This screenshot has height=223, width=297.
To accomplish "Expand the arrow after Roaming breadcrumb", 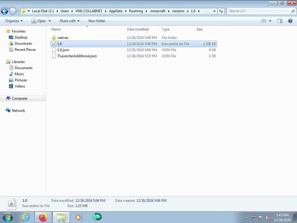I will (x=146, y=11).
